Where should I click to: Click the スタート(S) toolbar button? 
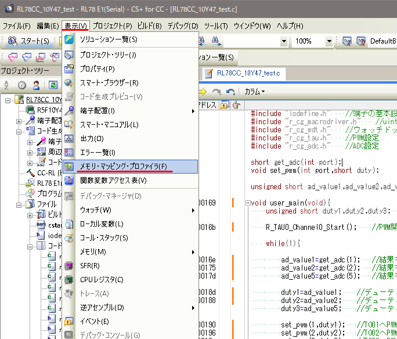click(x=28, y=41)
